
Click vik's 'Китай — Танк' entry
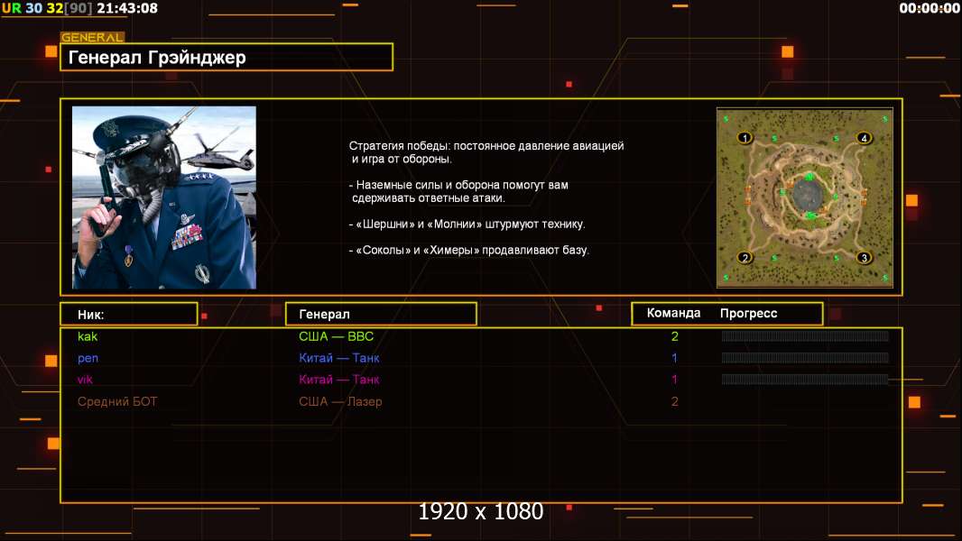(339, 380)
